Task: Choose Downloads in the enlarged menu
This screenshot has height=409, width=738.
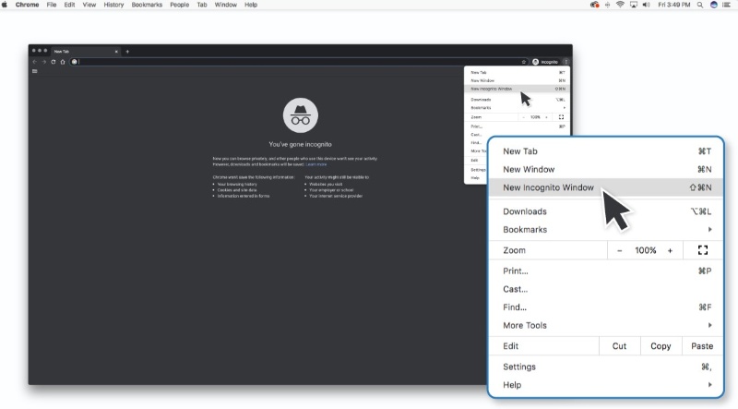Action: 524,211
